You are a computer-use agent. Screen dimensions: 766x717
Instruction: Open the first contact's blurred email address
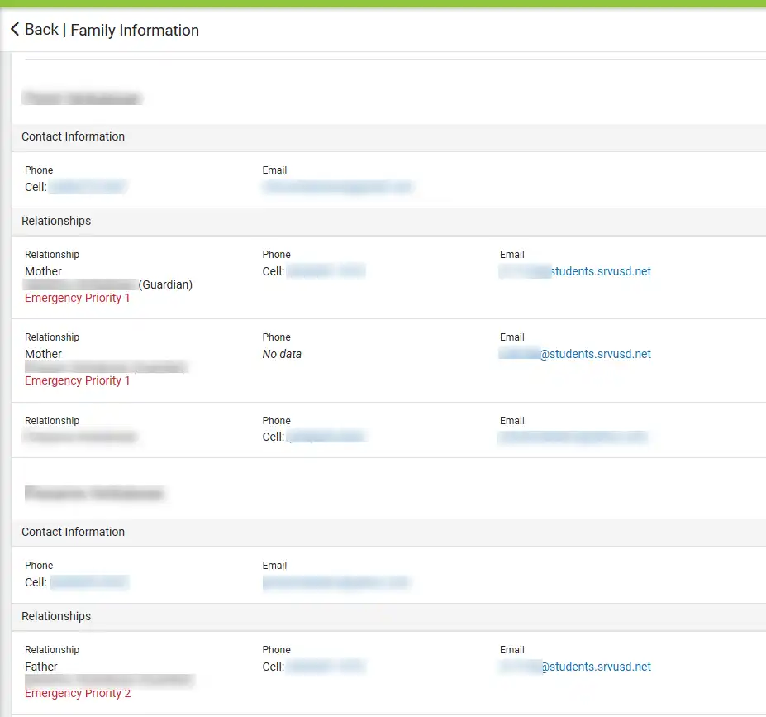pyautogui.click(x=337, y=187)
